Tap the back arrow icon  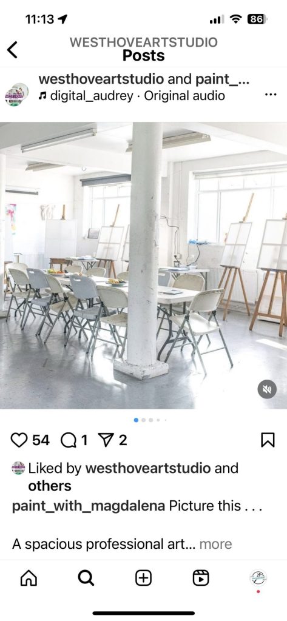(12, 50)
